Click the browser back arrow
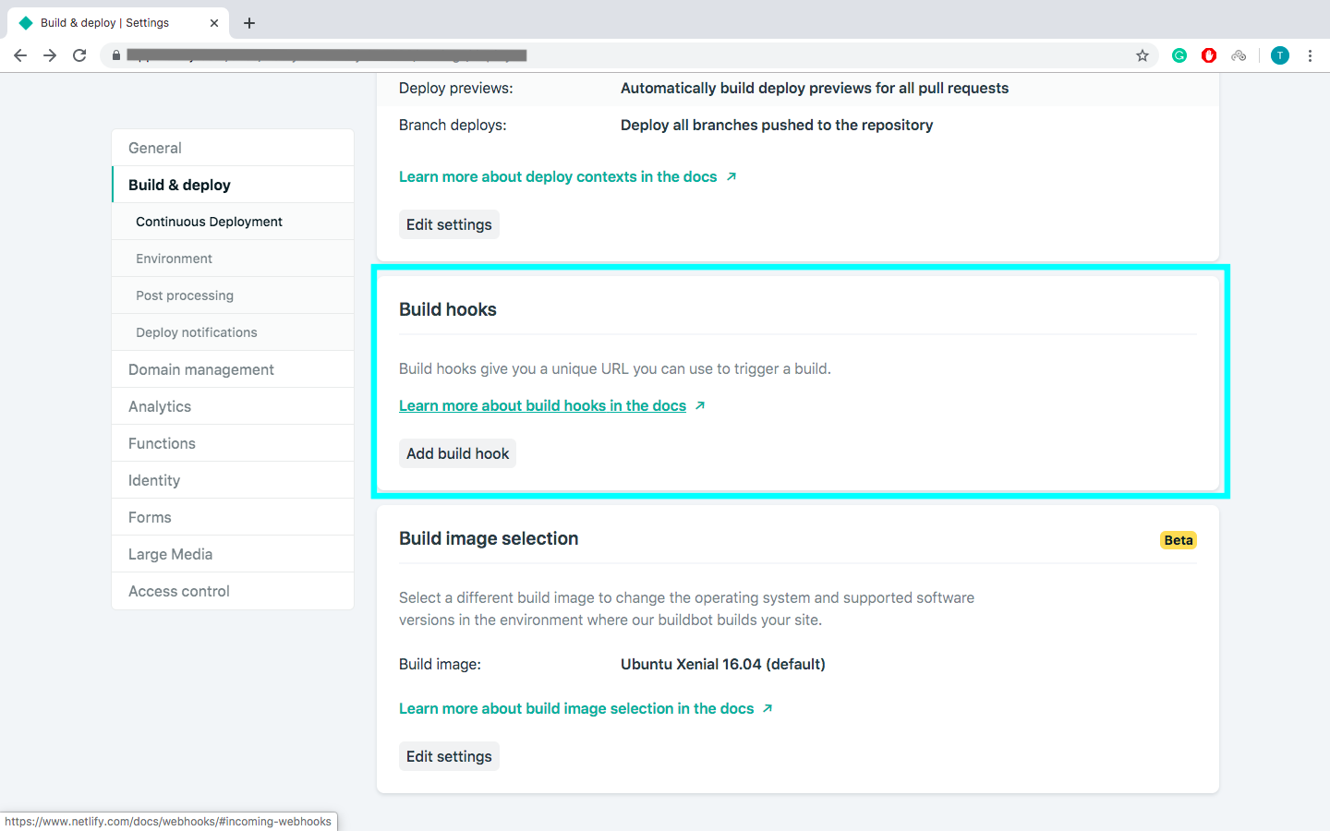 coord(20,55)
